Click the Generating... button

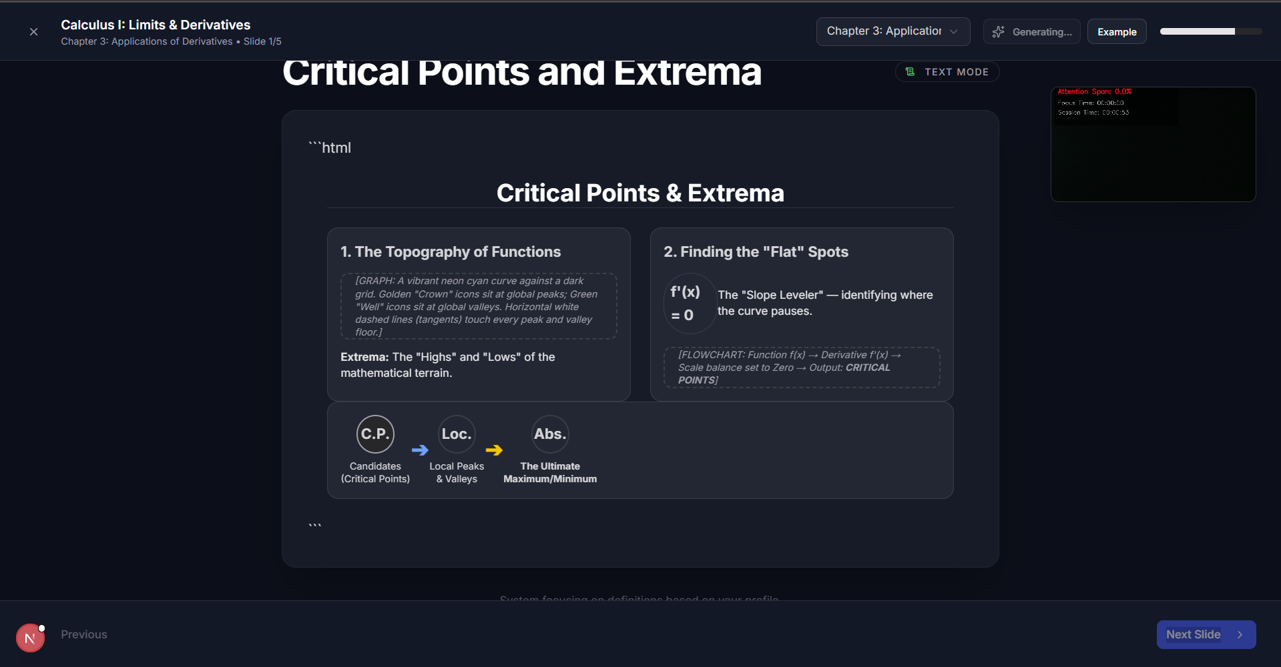click(x=1031, y=32)
